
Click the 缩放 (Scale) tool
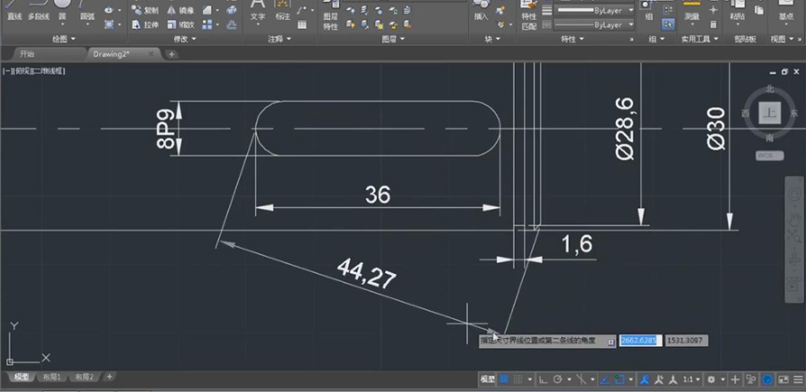180,24
